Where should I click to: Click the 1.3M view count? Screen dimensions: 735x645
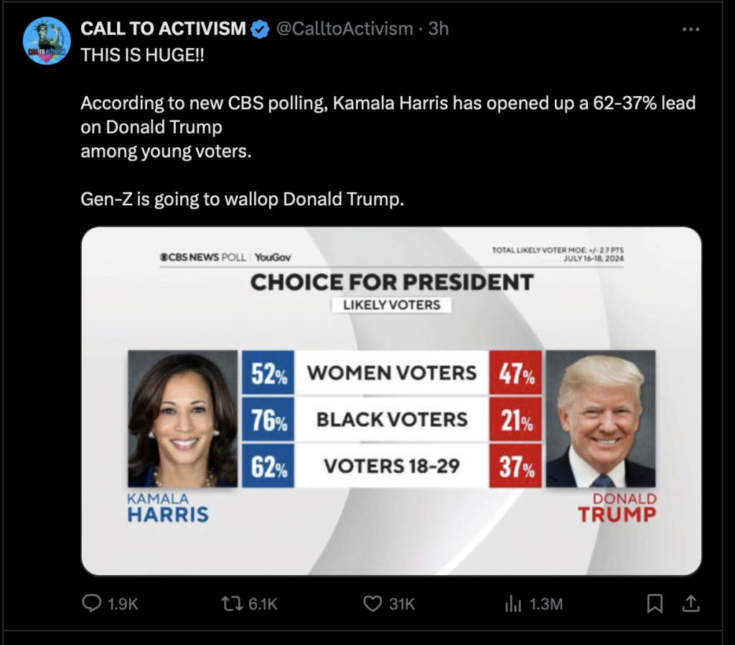(x=546, y=605)
